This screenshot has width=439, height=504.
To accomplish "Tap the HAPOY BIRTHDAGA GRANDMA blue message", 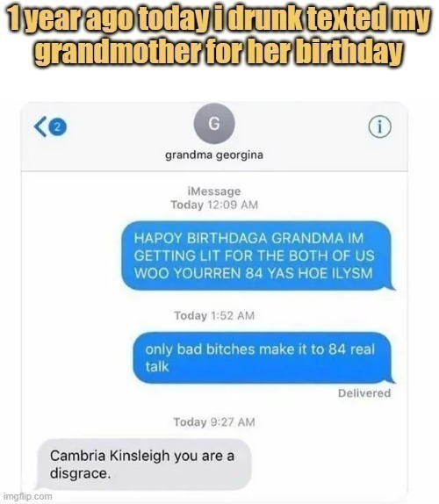I will click(257, 256).
